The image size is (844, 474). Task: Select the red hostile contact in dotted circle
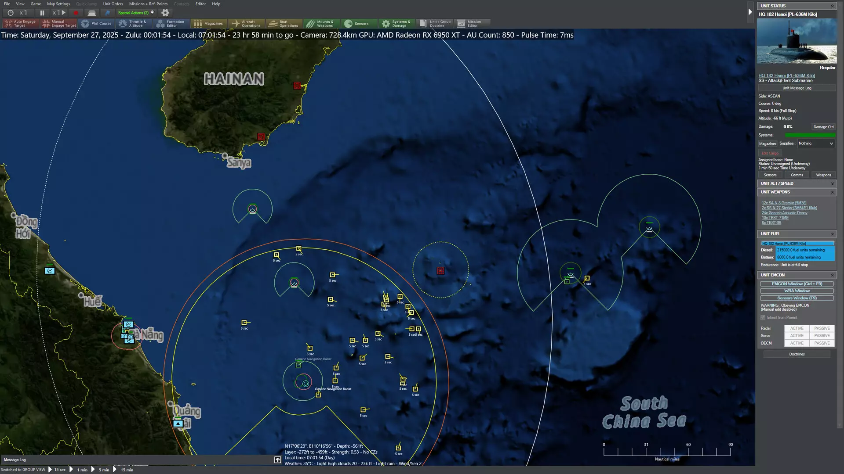440,271
